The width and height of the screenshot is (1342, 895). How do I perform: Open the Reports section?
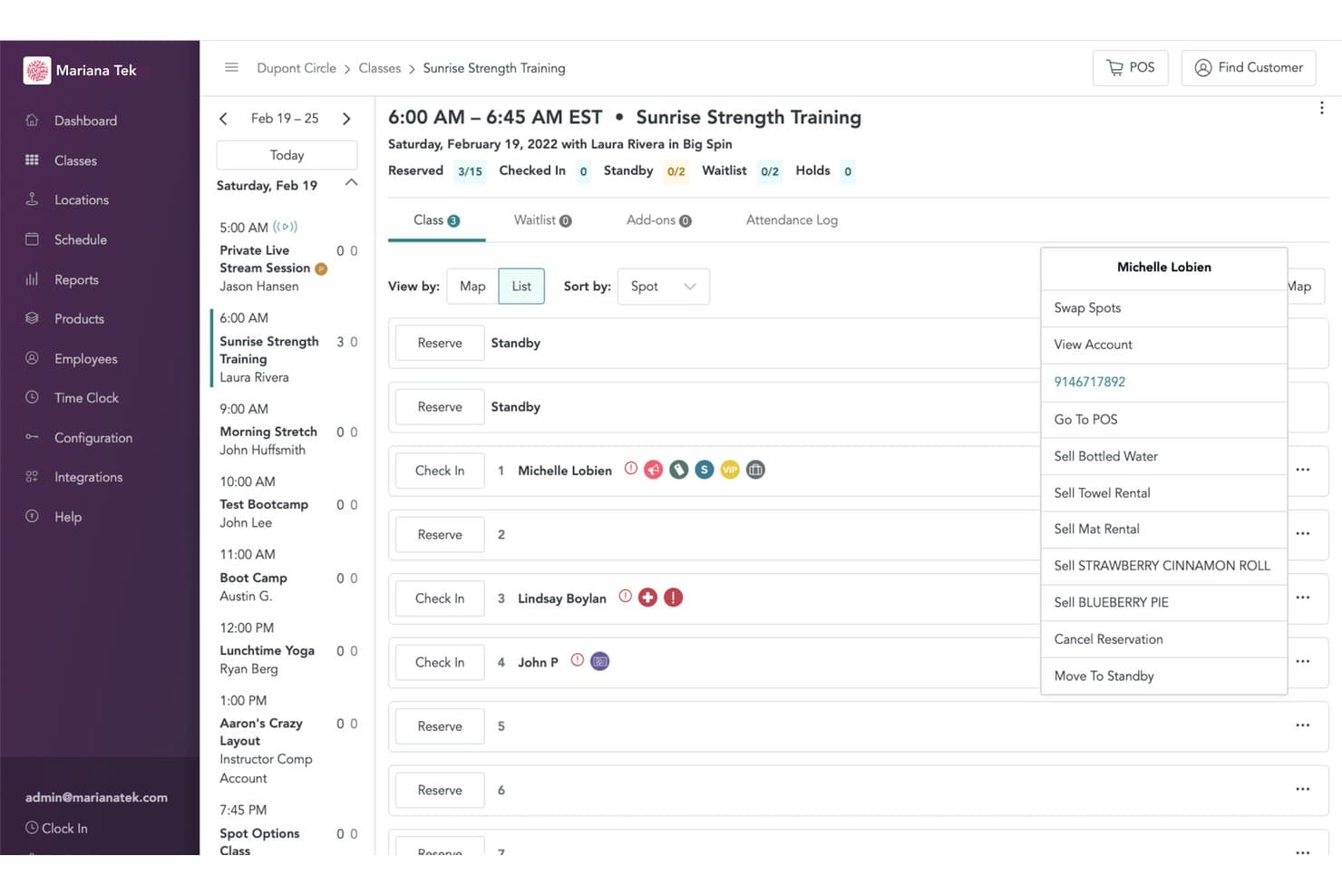76,280
